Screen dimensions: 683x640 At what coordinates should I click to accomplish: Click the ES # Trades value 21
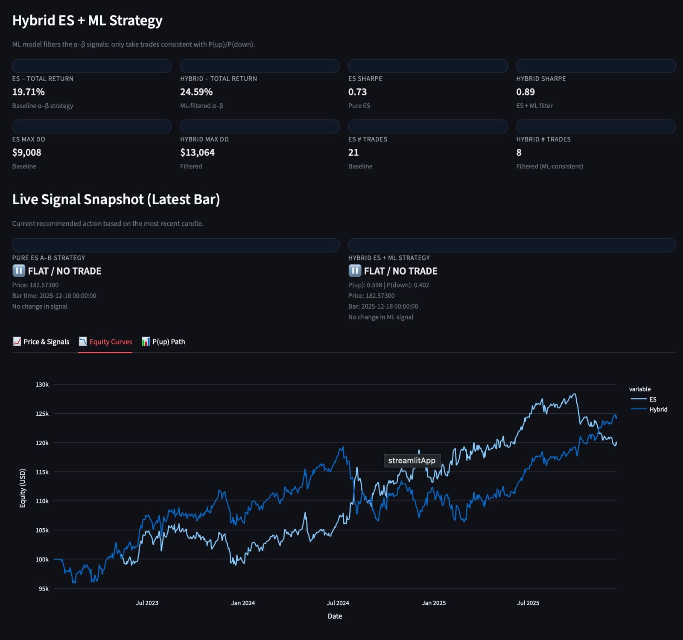pyautogui.click(x=353, y=152)
